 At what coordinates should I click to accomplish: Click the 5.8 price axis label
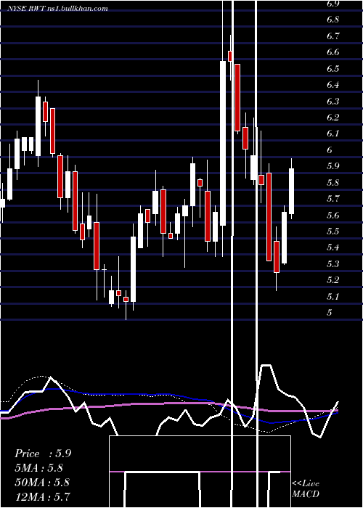pyautogui.click(x=333, y=183)
